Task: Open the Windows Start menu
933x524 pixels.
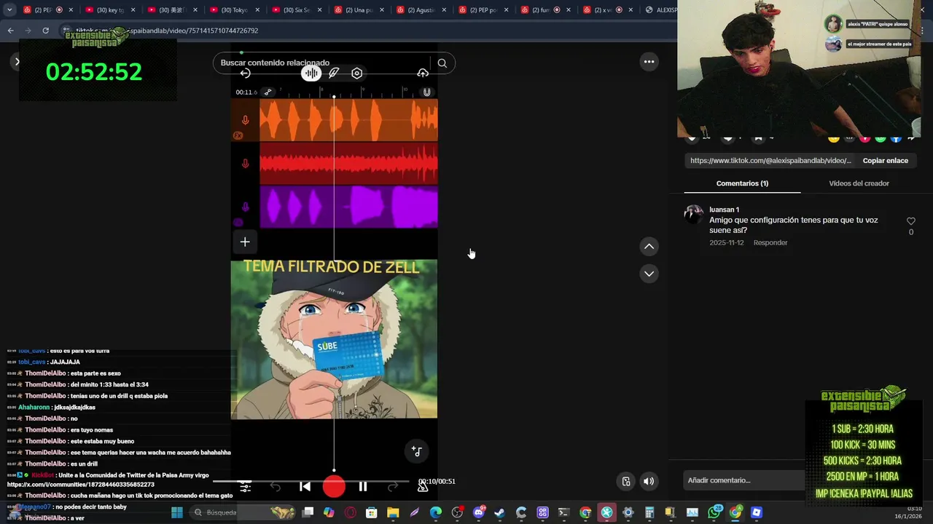Action: click(176, 512)
